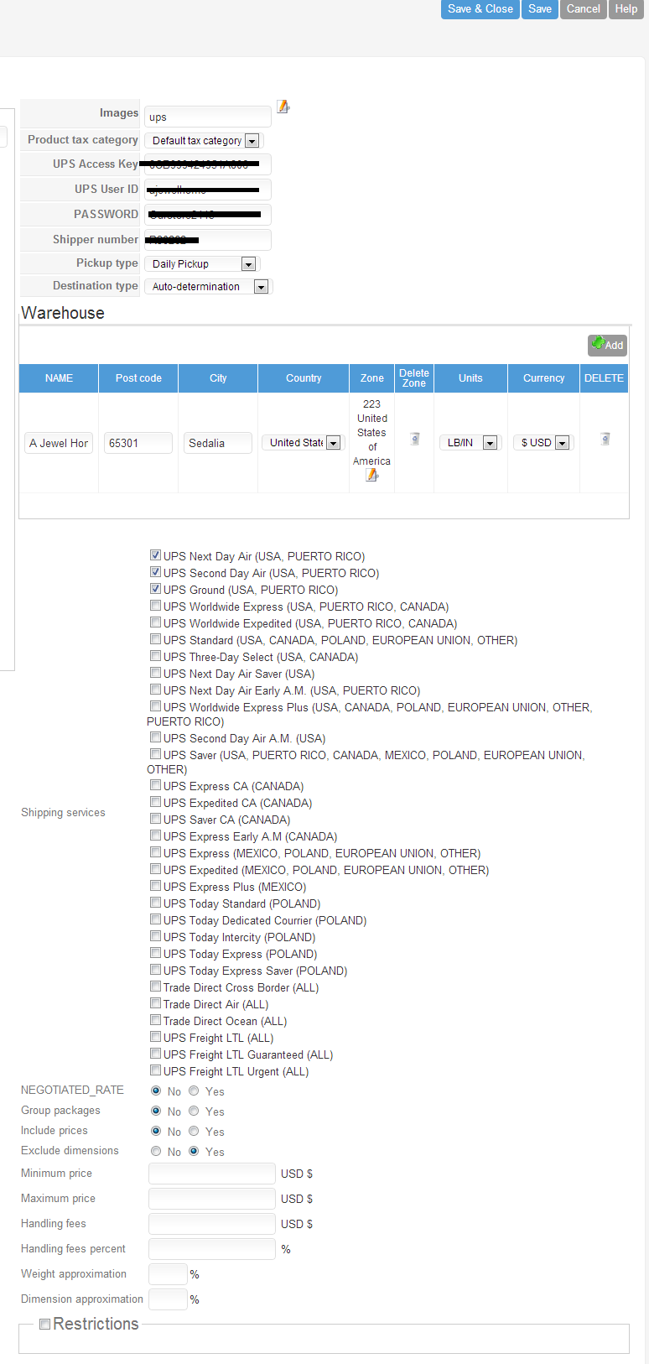The height and width of the screenshot is (1364, 649).
Task: Click the Minimum price field
Action: [x=212, y=1174]
